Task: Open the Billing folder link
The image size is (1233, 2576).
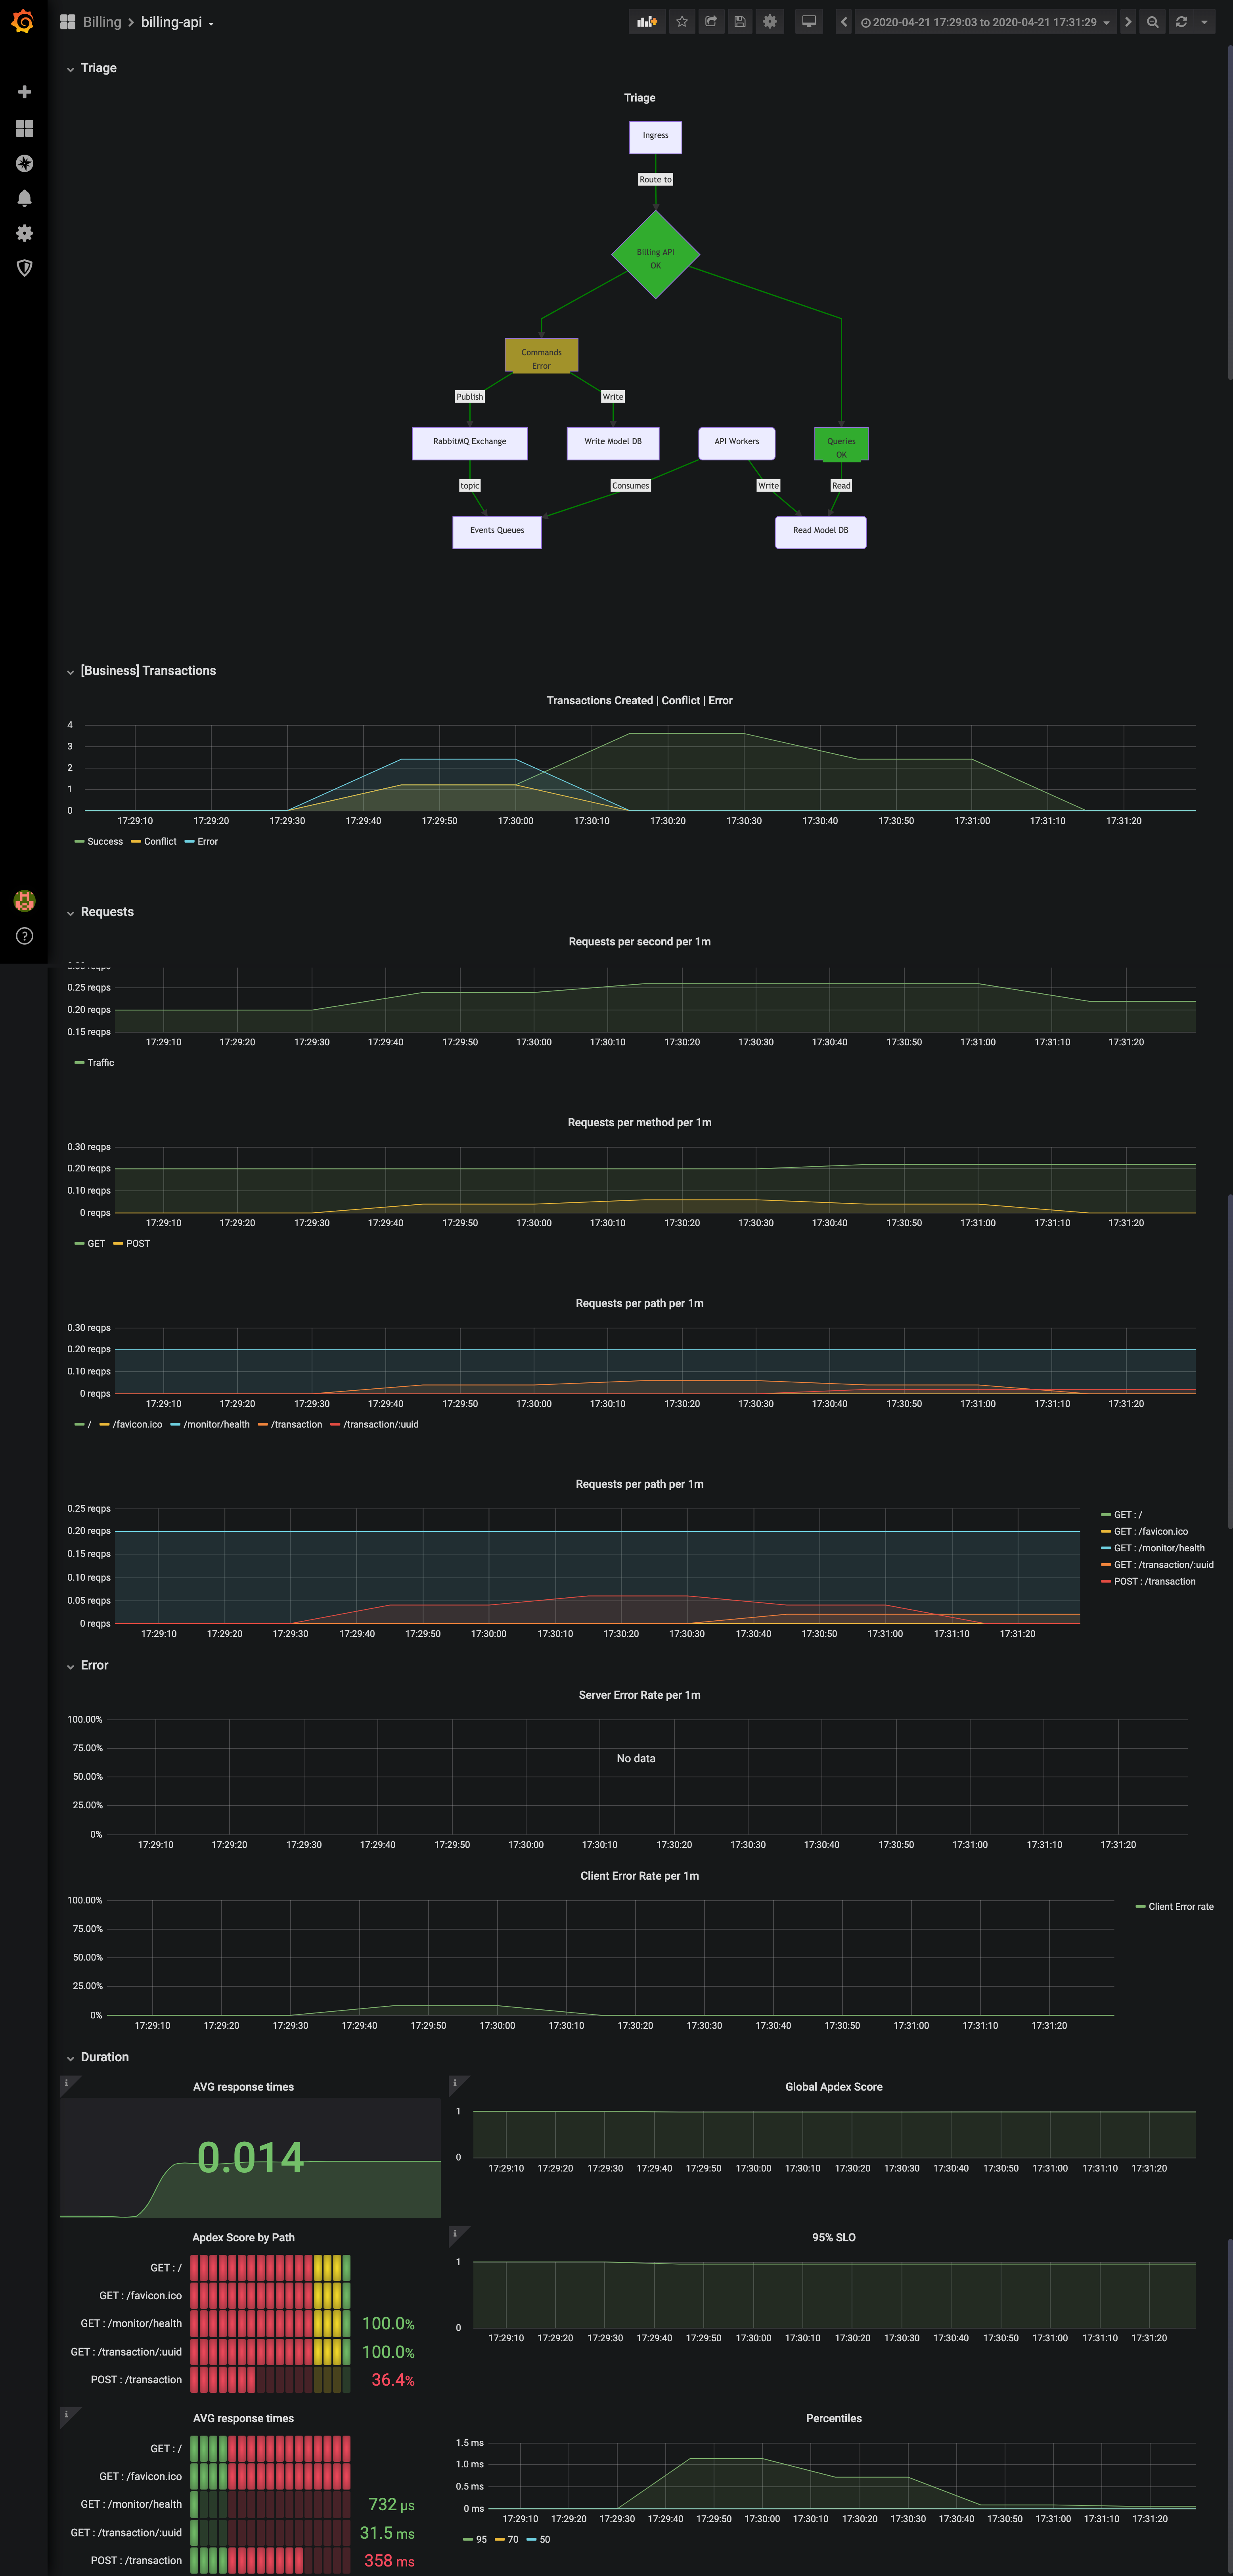Action: [101, 22]
